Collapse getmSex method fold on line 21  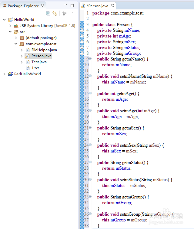(x=90, y=127)
